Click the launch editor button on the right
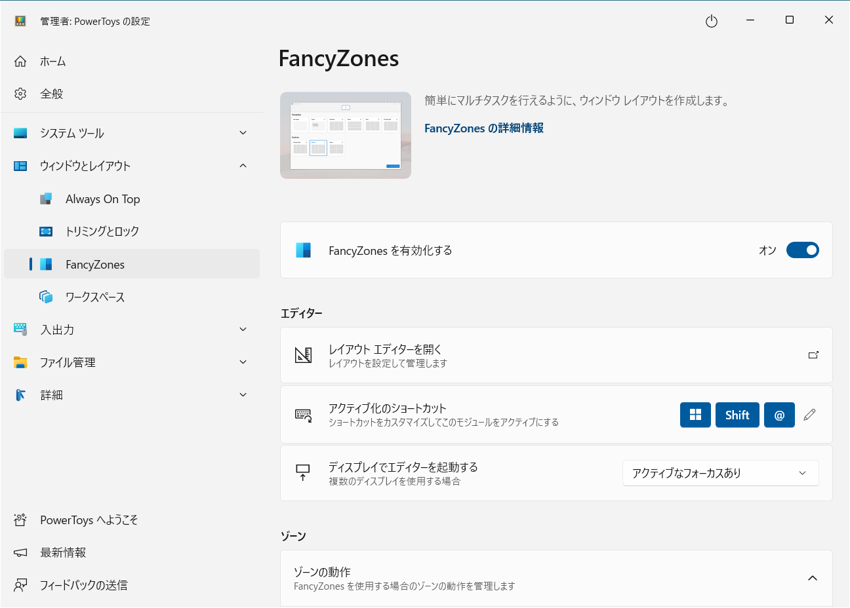 [x=813, y=354]
